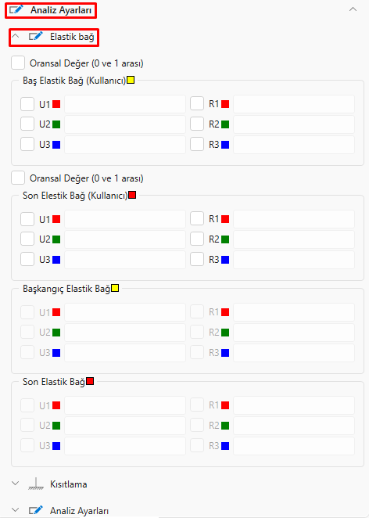This screenshot has height=518, width=369.
Task: Click R1 input field in Son Elestik Bağ (Kullanıcı)
Action: (294, 219)
